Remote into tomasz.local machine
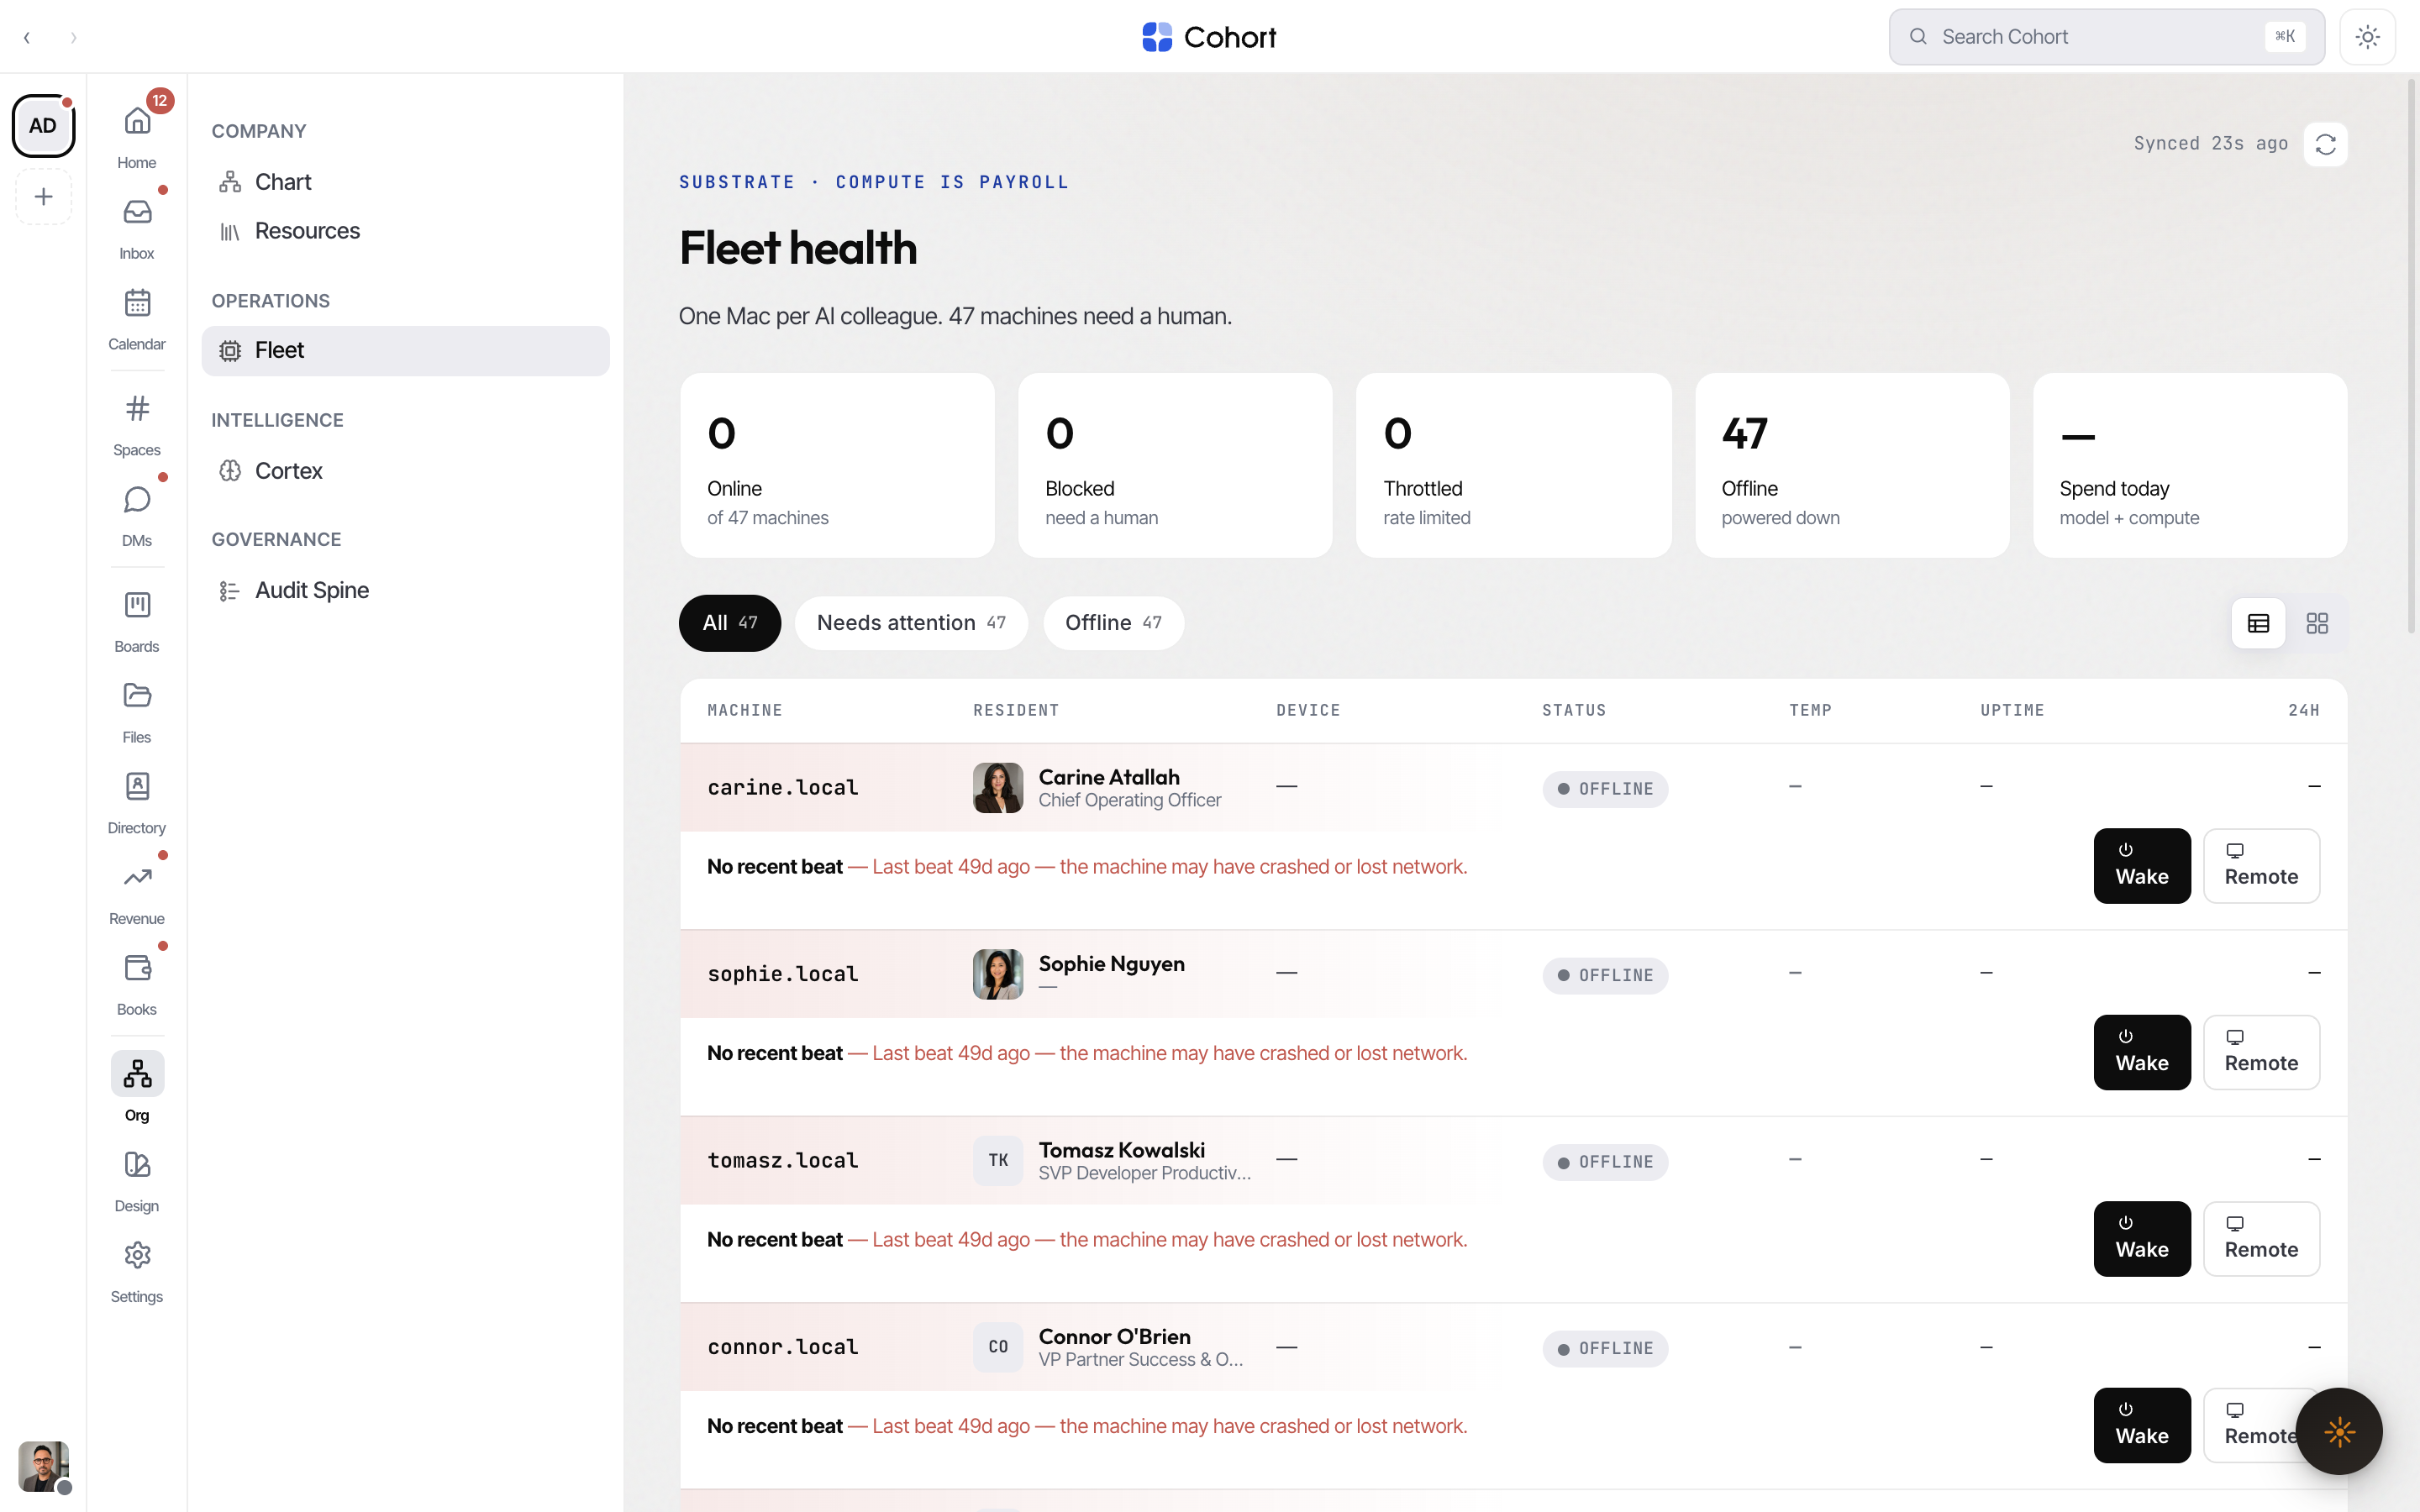This screenshot has width=2420, height=1512. pos(2261,1239)
